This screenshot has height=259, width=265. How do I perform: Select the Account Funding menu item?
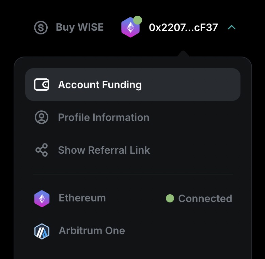click(100, 85)
